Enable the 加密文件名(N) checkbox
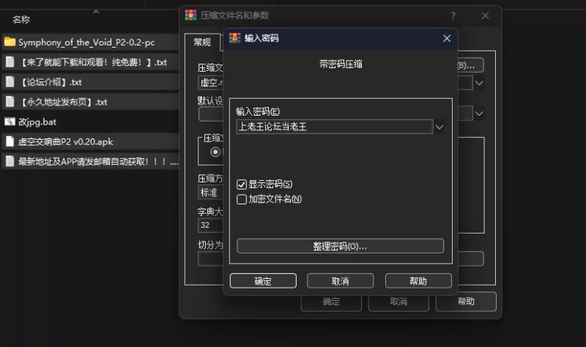 tap(242, 199)
